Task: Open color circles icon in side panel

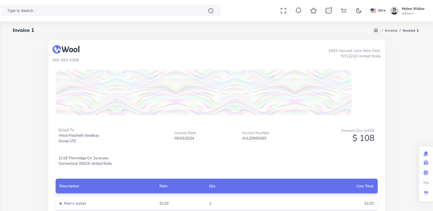Action: (426, 154)
